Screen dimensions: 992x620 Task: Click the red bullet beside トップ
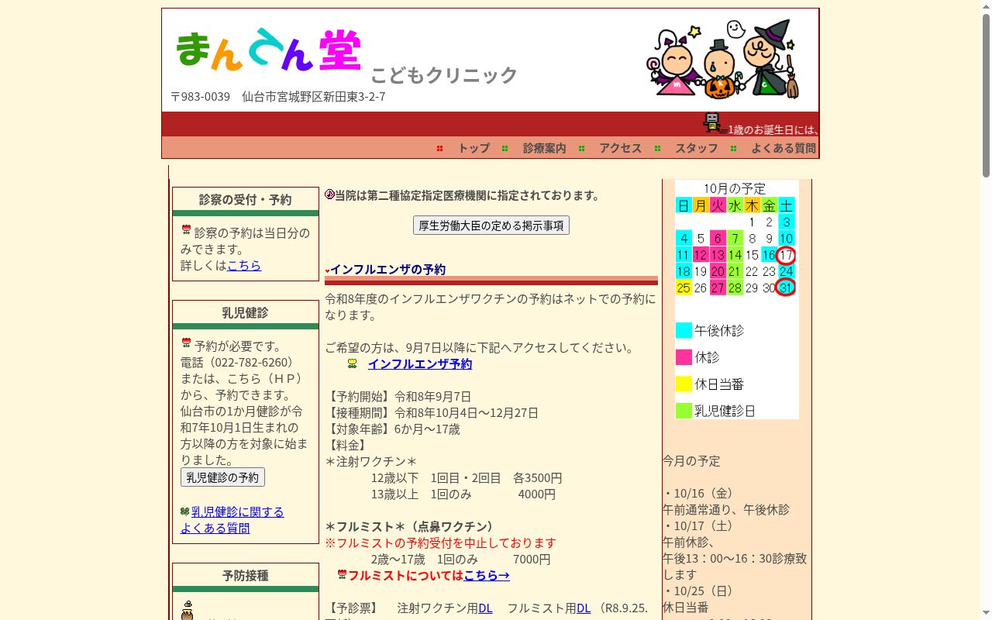point(439,148)
